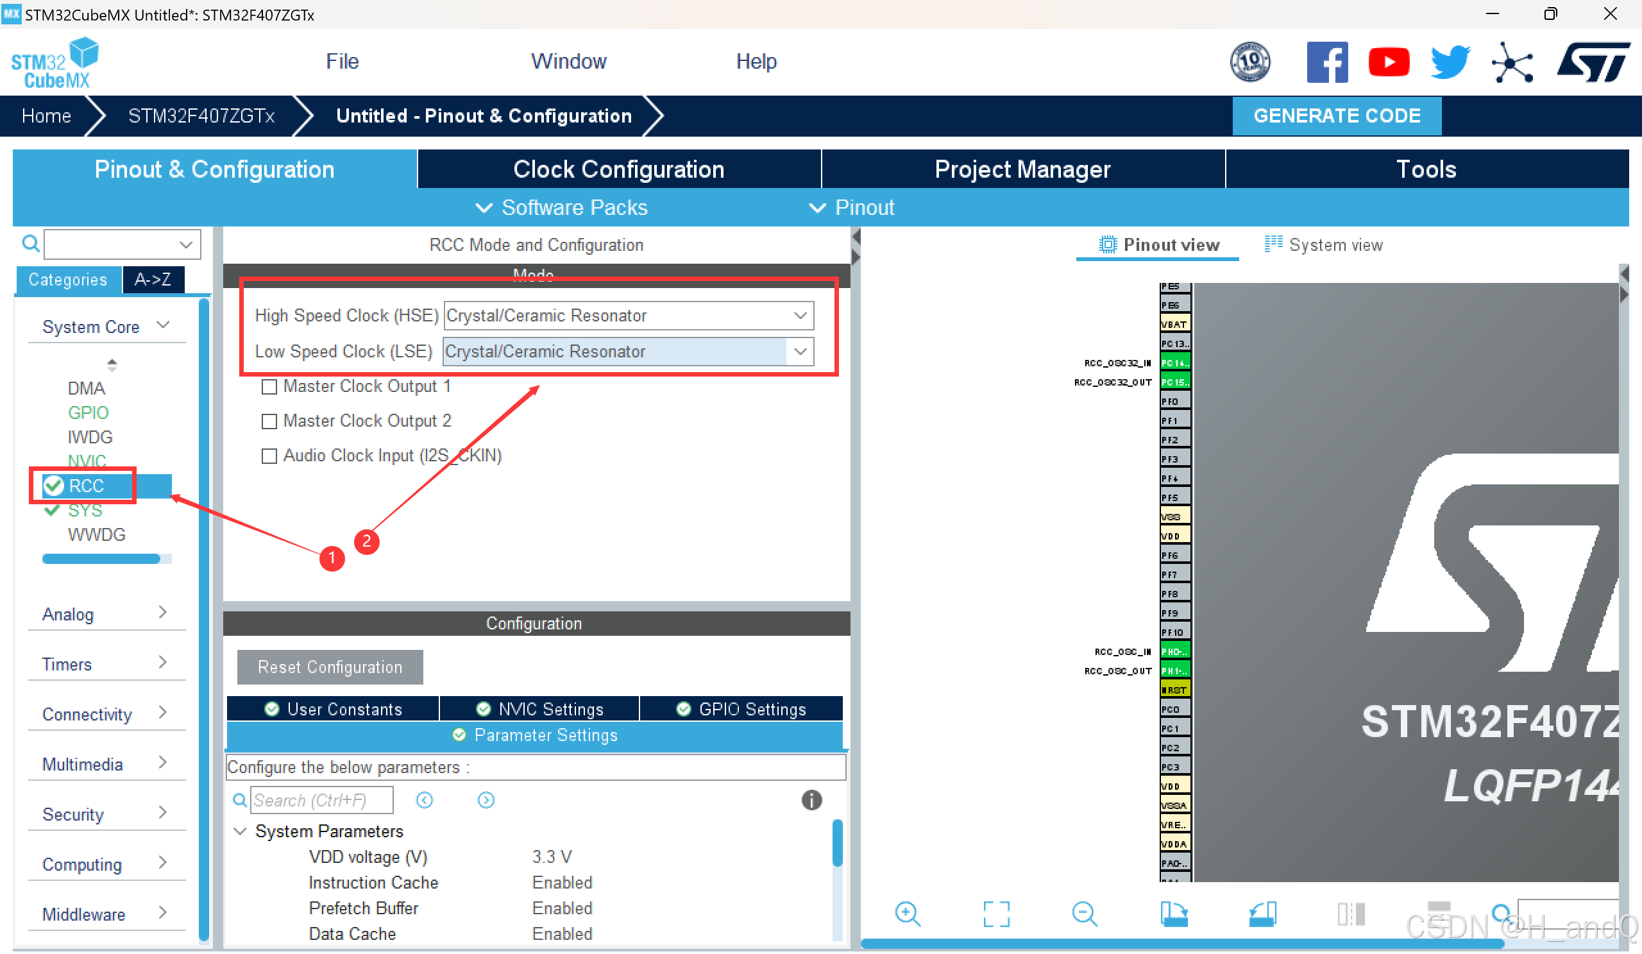This screenshot has height=954, width=1642.
Task: Switch to System view
Action: 1323,245
